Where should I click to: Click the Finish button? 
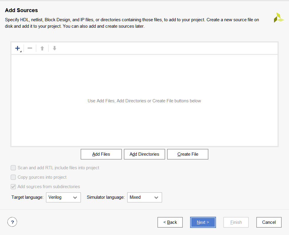[x=236, y=222]
